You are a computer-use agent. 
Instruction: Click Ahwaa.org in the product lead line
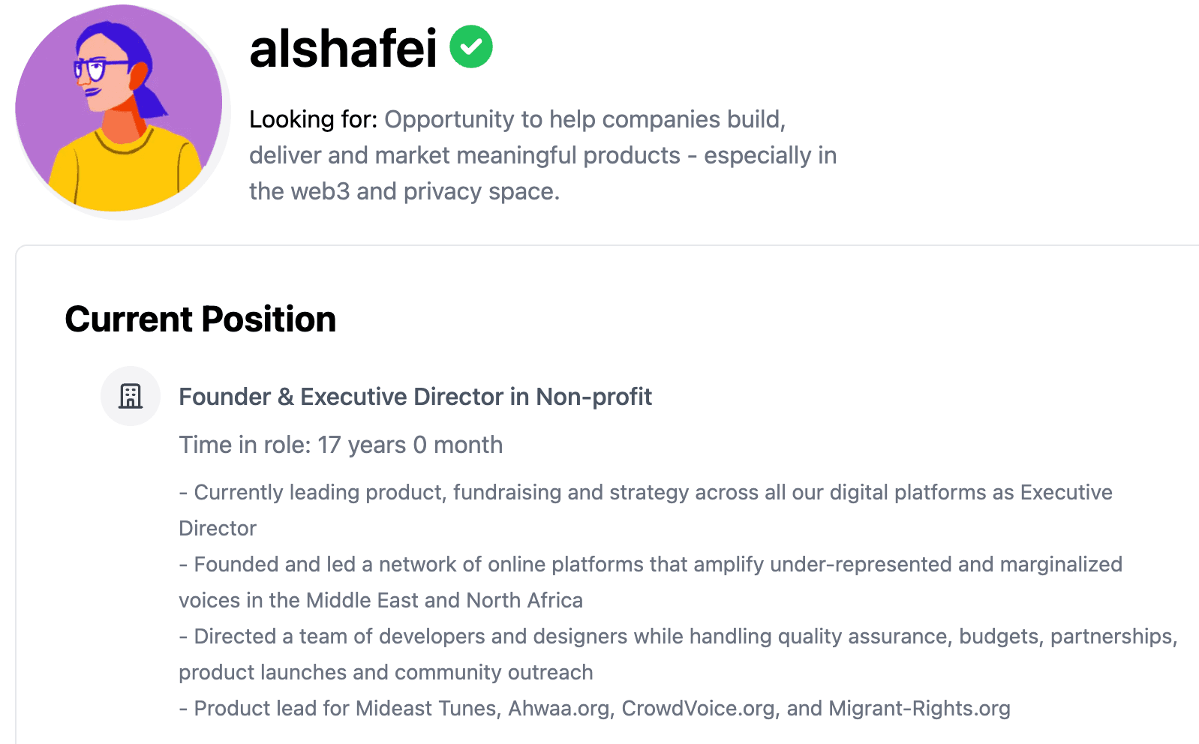pyautogui.click(x=559, y=708)
